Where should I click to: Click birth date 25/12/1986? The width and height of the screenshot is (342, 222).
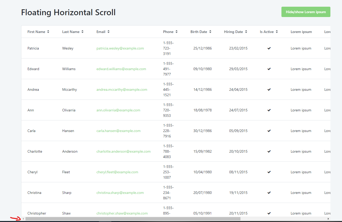click(203, 48)
